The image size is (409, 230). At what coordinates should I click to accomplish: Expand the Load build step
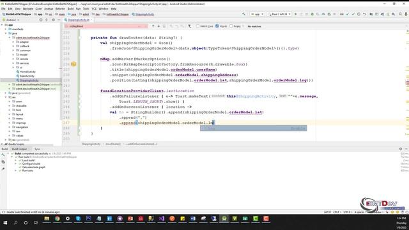pyautogui.click(x=15, y=160)
